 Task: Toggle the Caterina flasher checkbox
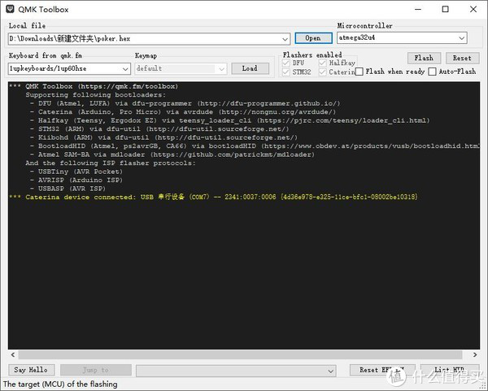[322, 72]
